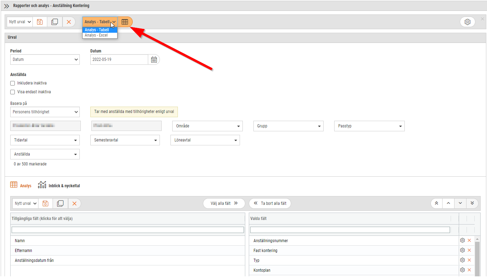Move selected field to the bottom
Screen dimensions: 487x277
[x=472, y=203]
